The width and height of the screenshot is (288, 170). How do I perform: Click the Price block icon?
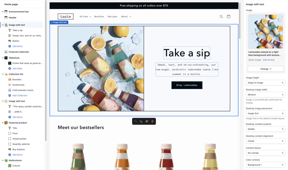[10, 133]
